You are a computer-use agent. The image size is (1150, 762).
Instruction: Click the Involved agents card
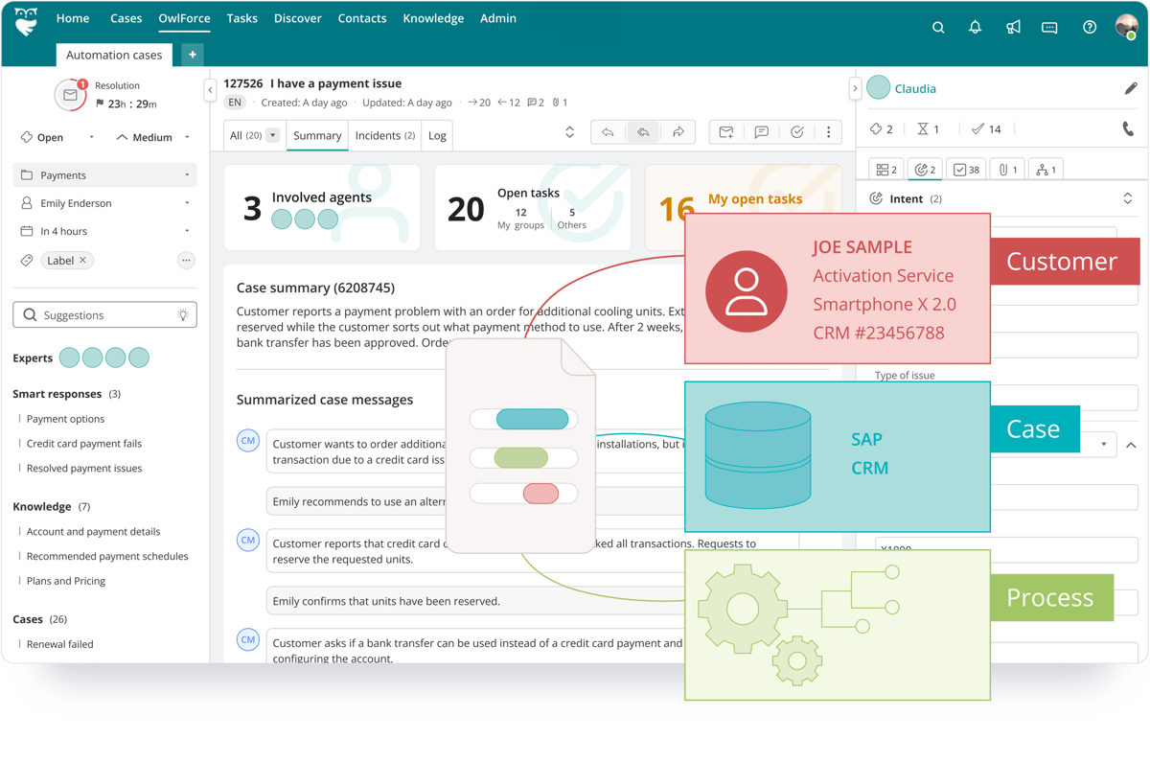pyautogui.click(x=322, y=208)
